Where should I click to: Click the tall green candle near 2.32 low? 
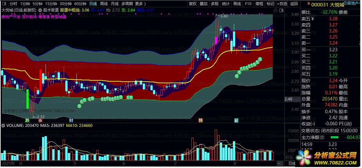point(27,99)
